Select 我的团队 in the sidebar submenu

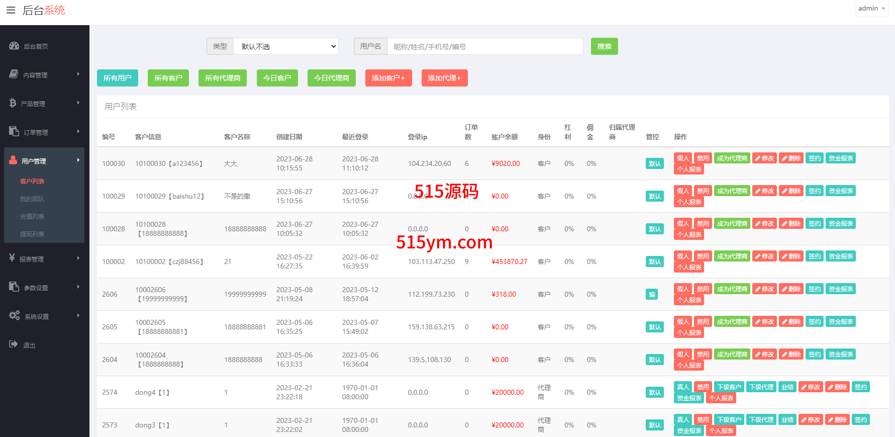click(32, 199)
